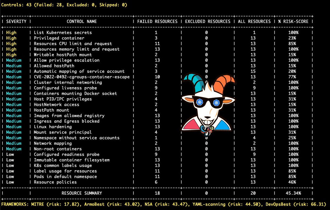Click the FAILED RESOURCES column header
Screen dimensions: 330x210
pos(157,21)
